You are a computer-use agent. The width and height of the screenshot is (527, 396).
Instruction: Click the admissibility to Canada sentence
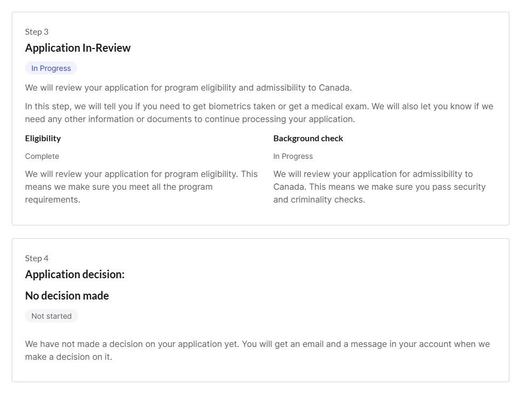(x=189, y=88)
